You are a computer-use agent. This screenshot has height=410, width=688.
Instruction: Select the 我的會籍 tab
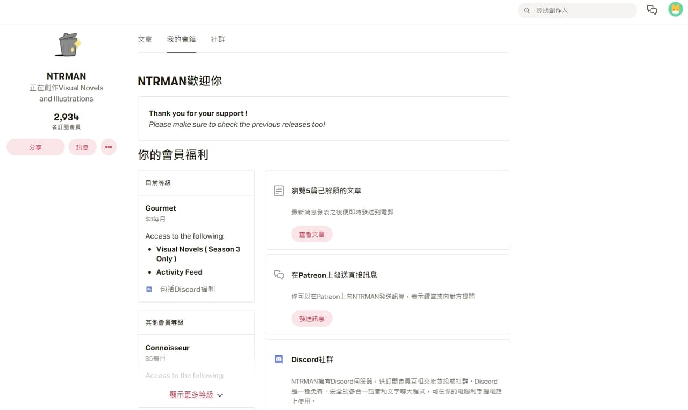[181, 40]
